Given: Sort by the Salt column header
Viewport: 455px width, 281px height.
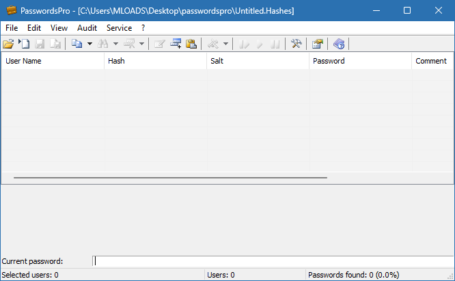Looking at the screenshot, I should (x=258, y=61).
